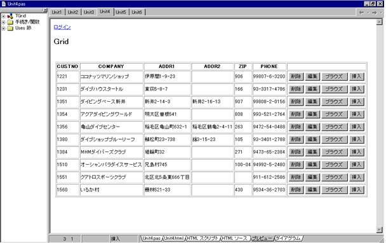Screen dimensions: 386x243
Task: Click the 挿入 status bar indicator
Action: point(116,239)
